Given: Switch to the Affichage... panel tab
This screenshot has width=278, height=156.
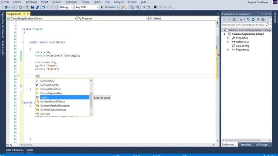Looking at the screenshot, I should [262, 145].
